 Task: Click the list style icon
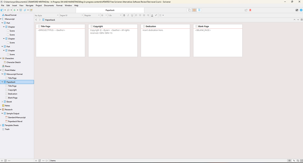click(160, 15)
